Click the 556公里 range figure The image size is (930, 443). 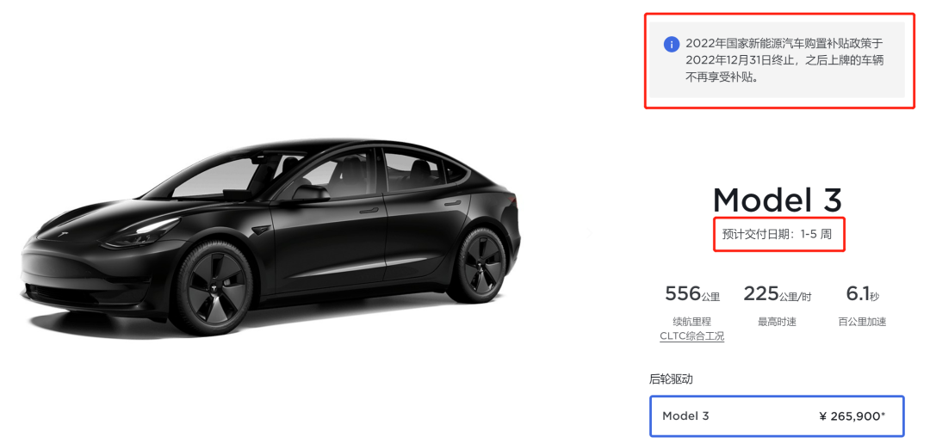click(x=691, y=293)
